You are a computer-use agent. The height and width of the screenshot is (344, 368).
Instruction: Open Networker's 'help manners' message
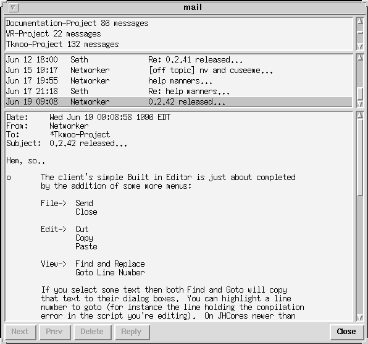point(178,81)
